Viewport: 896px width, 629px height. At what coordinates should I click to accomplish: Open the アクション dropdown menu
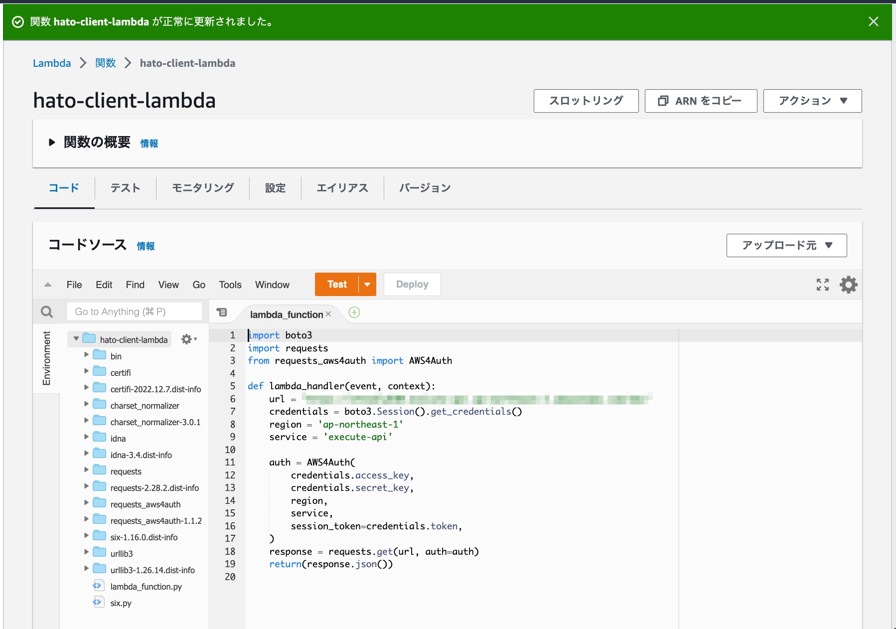click(x=812, y=101)
